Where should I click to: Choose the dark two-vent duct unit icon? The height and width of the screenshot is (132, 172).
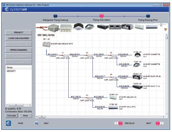(x=115, y=27)
